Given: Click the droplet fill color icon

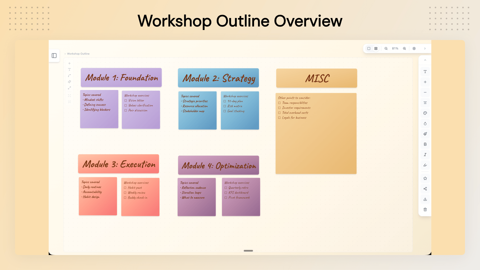Looking at the screenshot, I should [x=425, y=123].
